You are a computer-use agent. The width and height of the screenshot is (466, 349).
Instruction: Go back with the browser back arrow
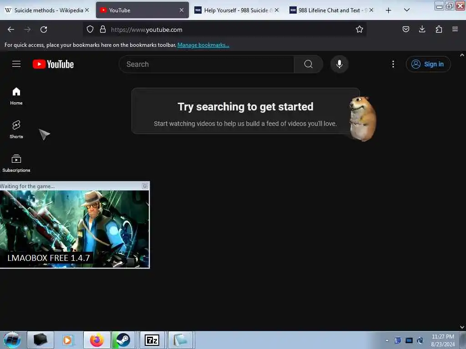[11, 30]
